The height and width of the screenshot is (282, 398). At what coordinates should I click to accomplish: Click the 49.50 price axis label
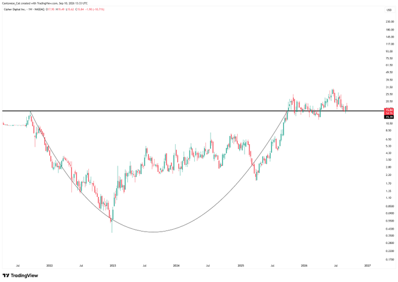point(390,72)
